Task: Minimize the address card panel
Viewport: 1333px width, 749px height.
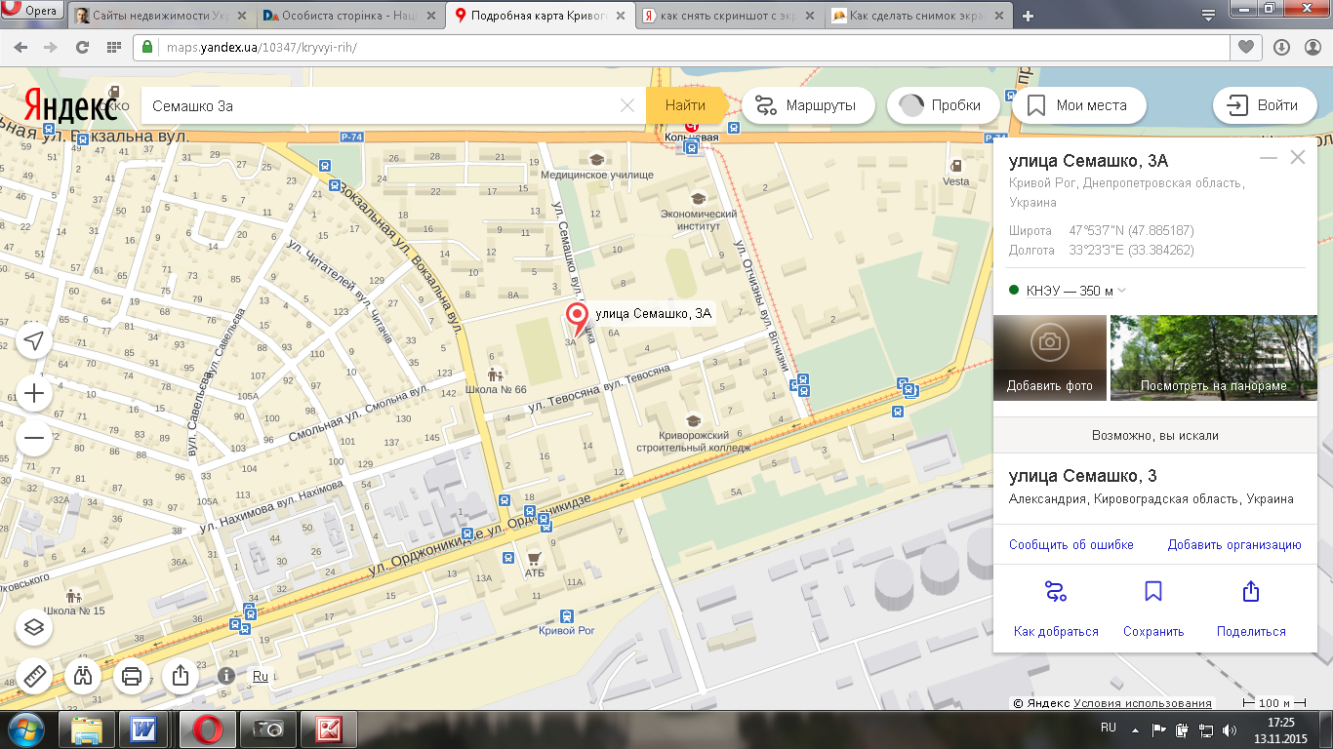Action: 1269,158
